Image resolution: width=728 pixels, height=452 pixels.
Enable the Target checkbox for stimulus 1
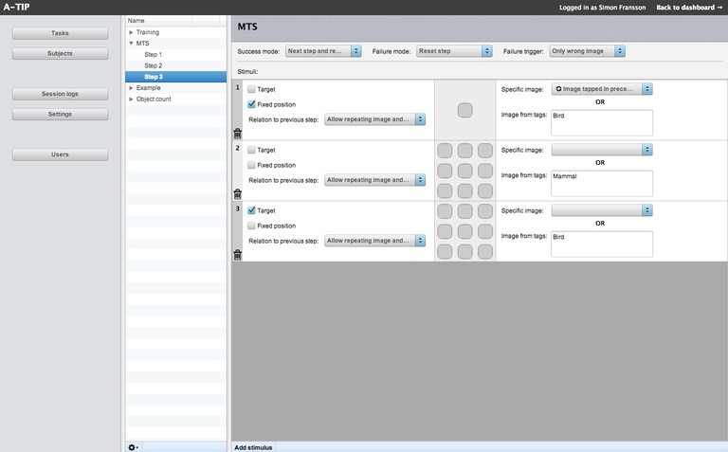pyautogui.click(x=251, y=89)
